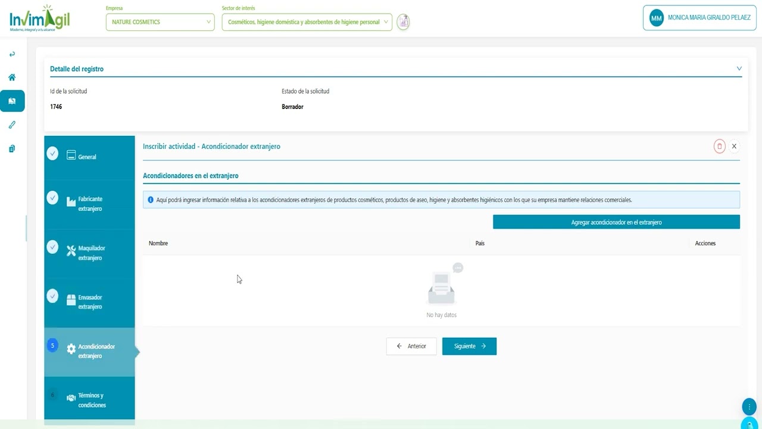This screenshot has height=429, width=762.
Task: Click the checkmark circle beside Envasador extranjero
Action: [x=52, y=296]
